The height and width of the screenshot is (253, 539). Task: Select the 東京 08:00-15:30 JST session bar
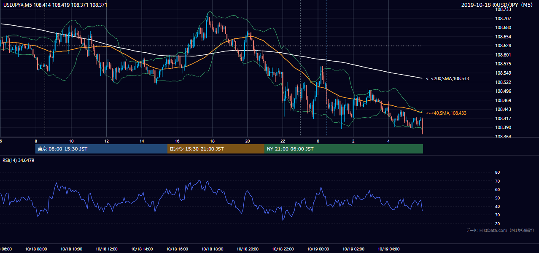[x=101, y=149]
